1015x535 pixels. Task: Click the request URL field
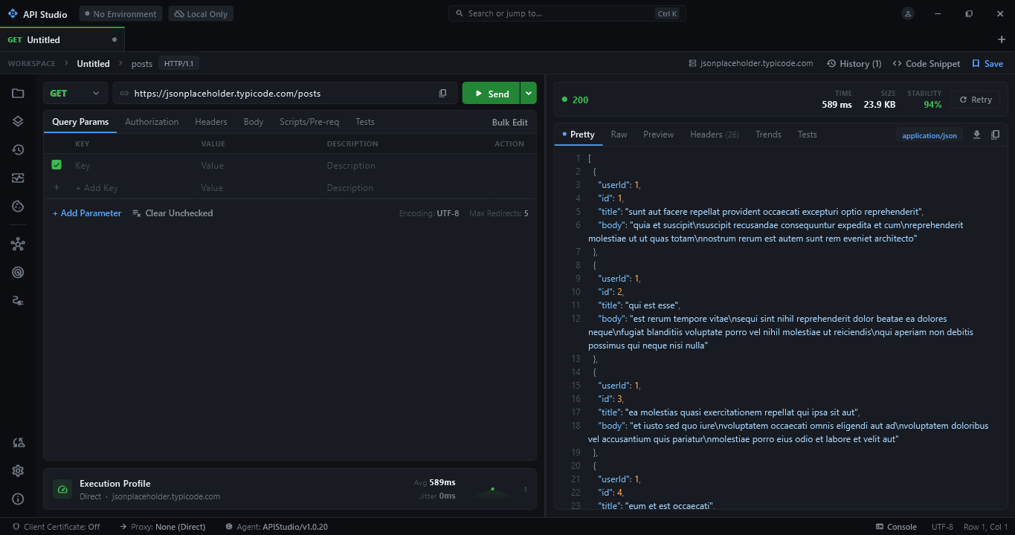[285, 94]
